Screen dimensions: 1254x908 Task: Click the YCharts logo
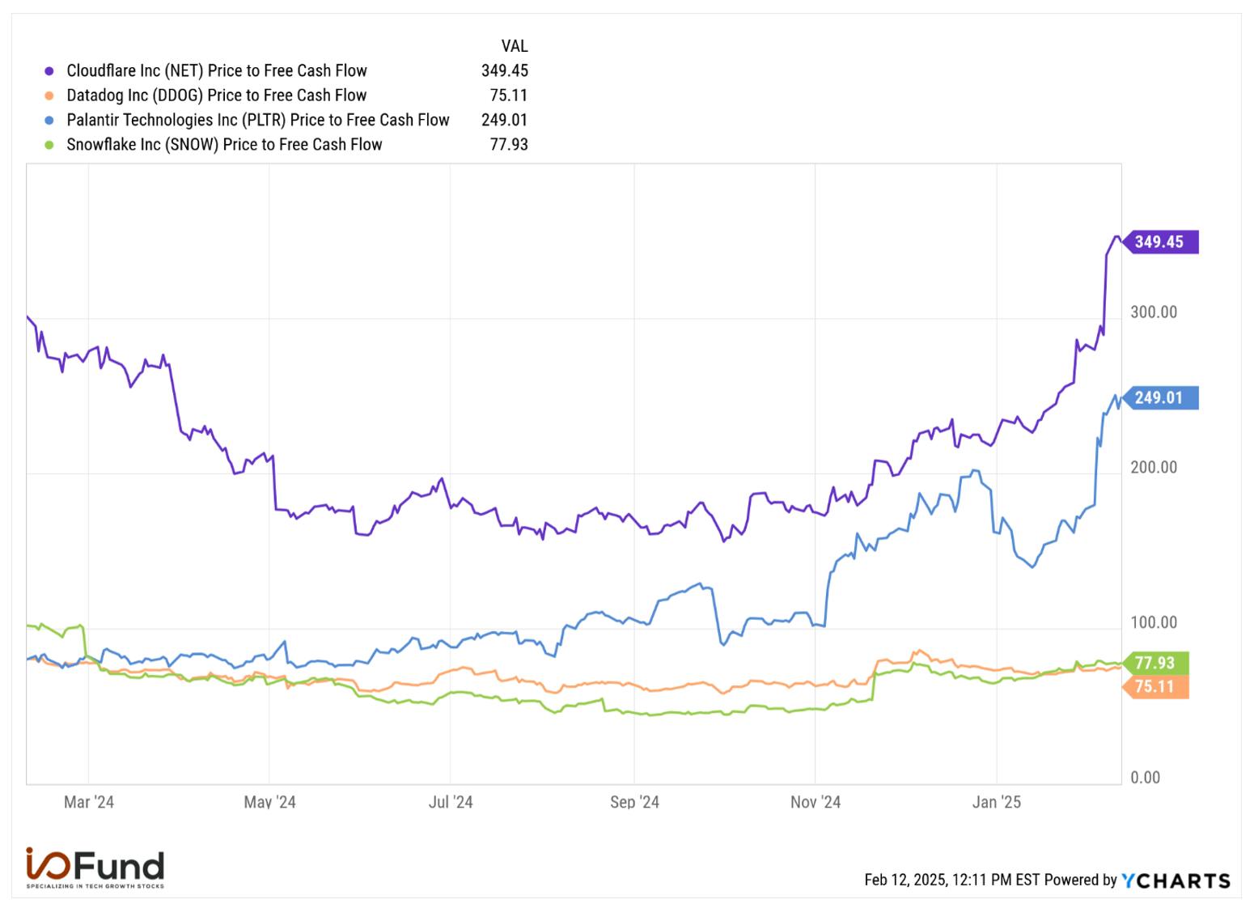pos(1176,880)
